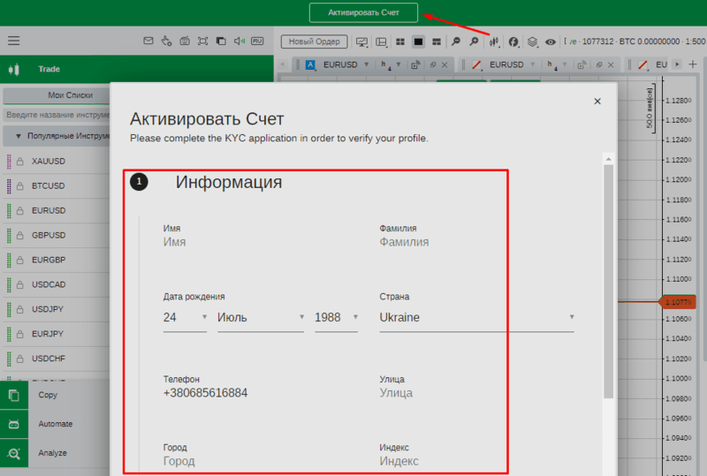Click the TV broadcast icon in sidebar header
707x476 pixels.
[x=185, y=41]
